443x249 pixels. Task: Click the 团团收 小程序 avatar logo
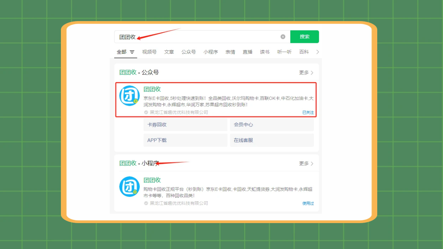(129, 187)
